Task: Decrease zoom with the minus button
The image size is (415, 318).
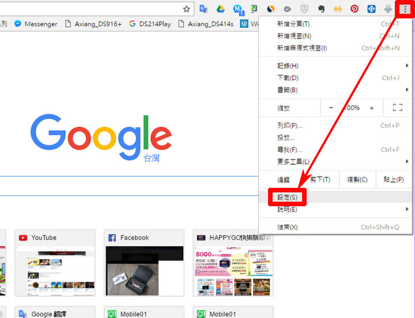Action: [331, 108]
